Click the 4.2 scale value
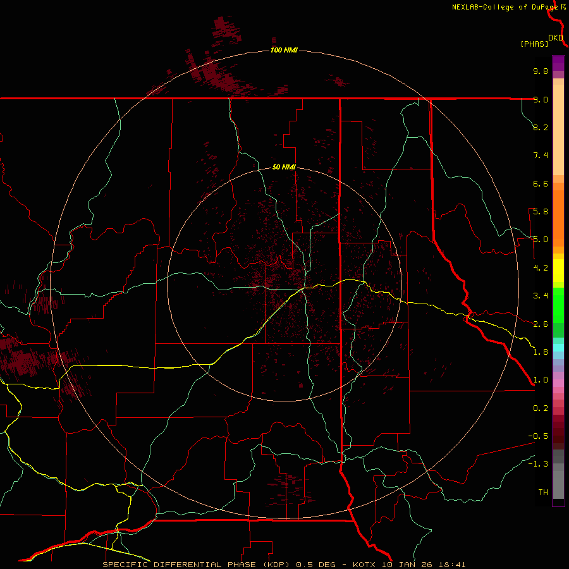 541,268
